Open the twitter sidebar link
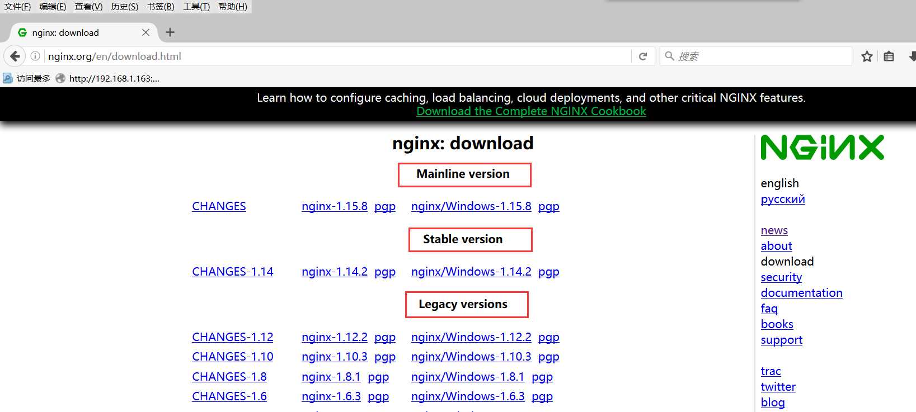Image resolution: width=916 pixels, height=412 pixels. (778, 387)
